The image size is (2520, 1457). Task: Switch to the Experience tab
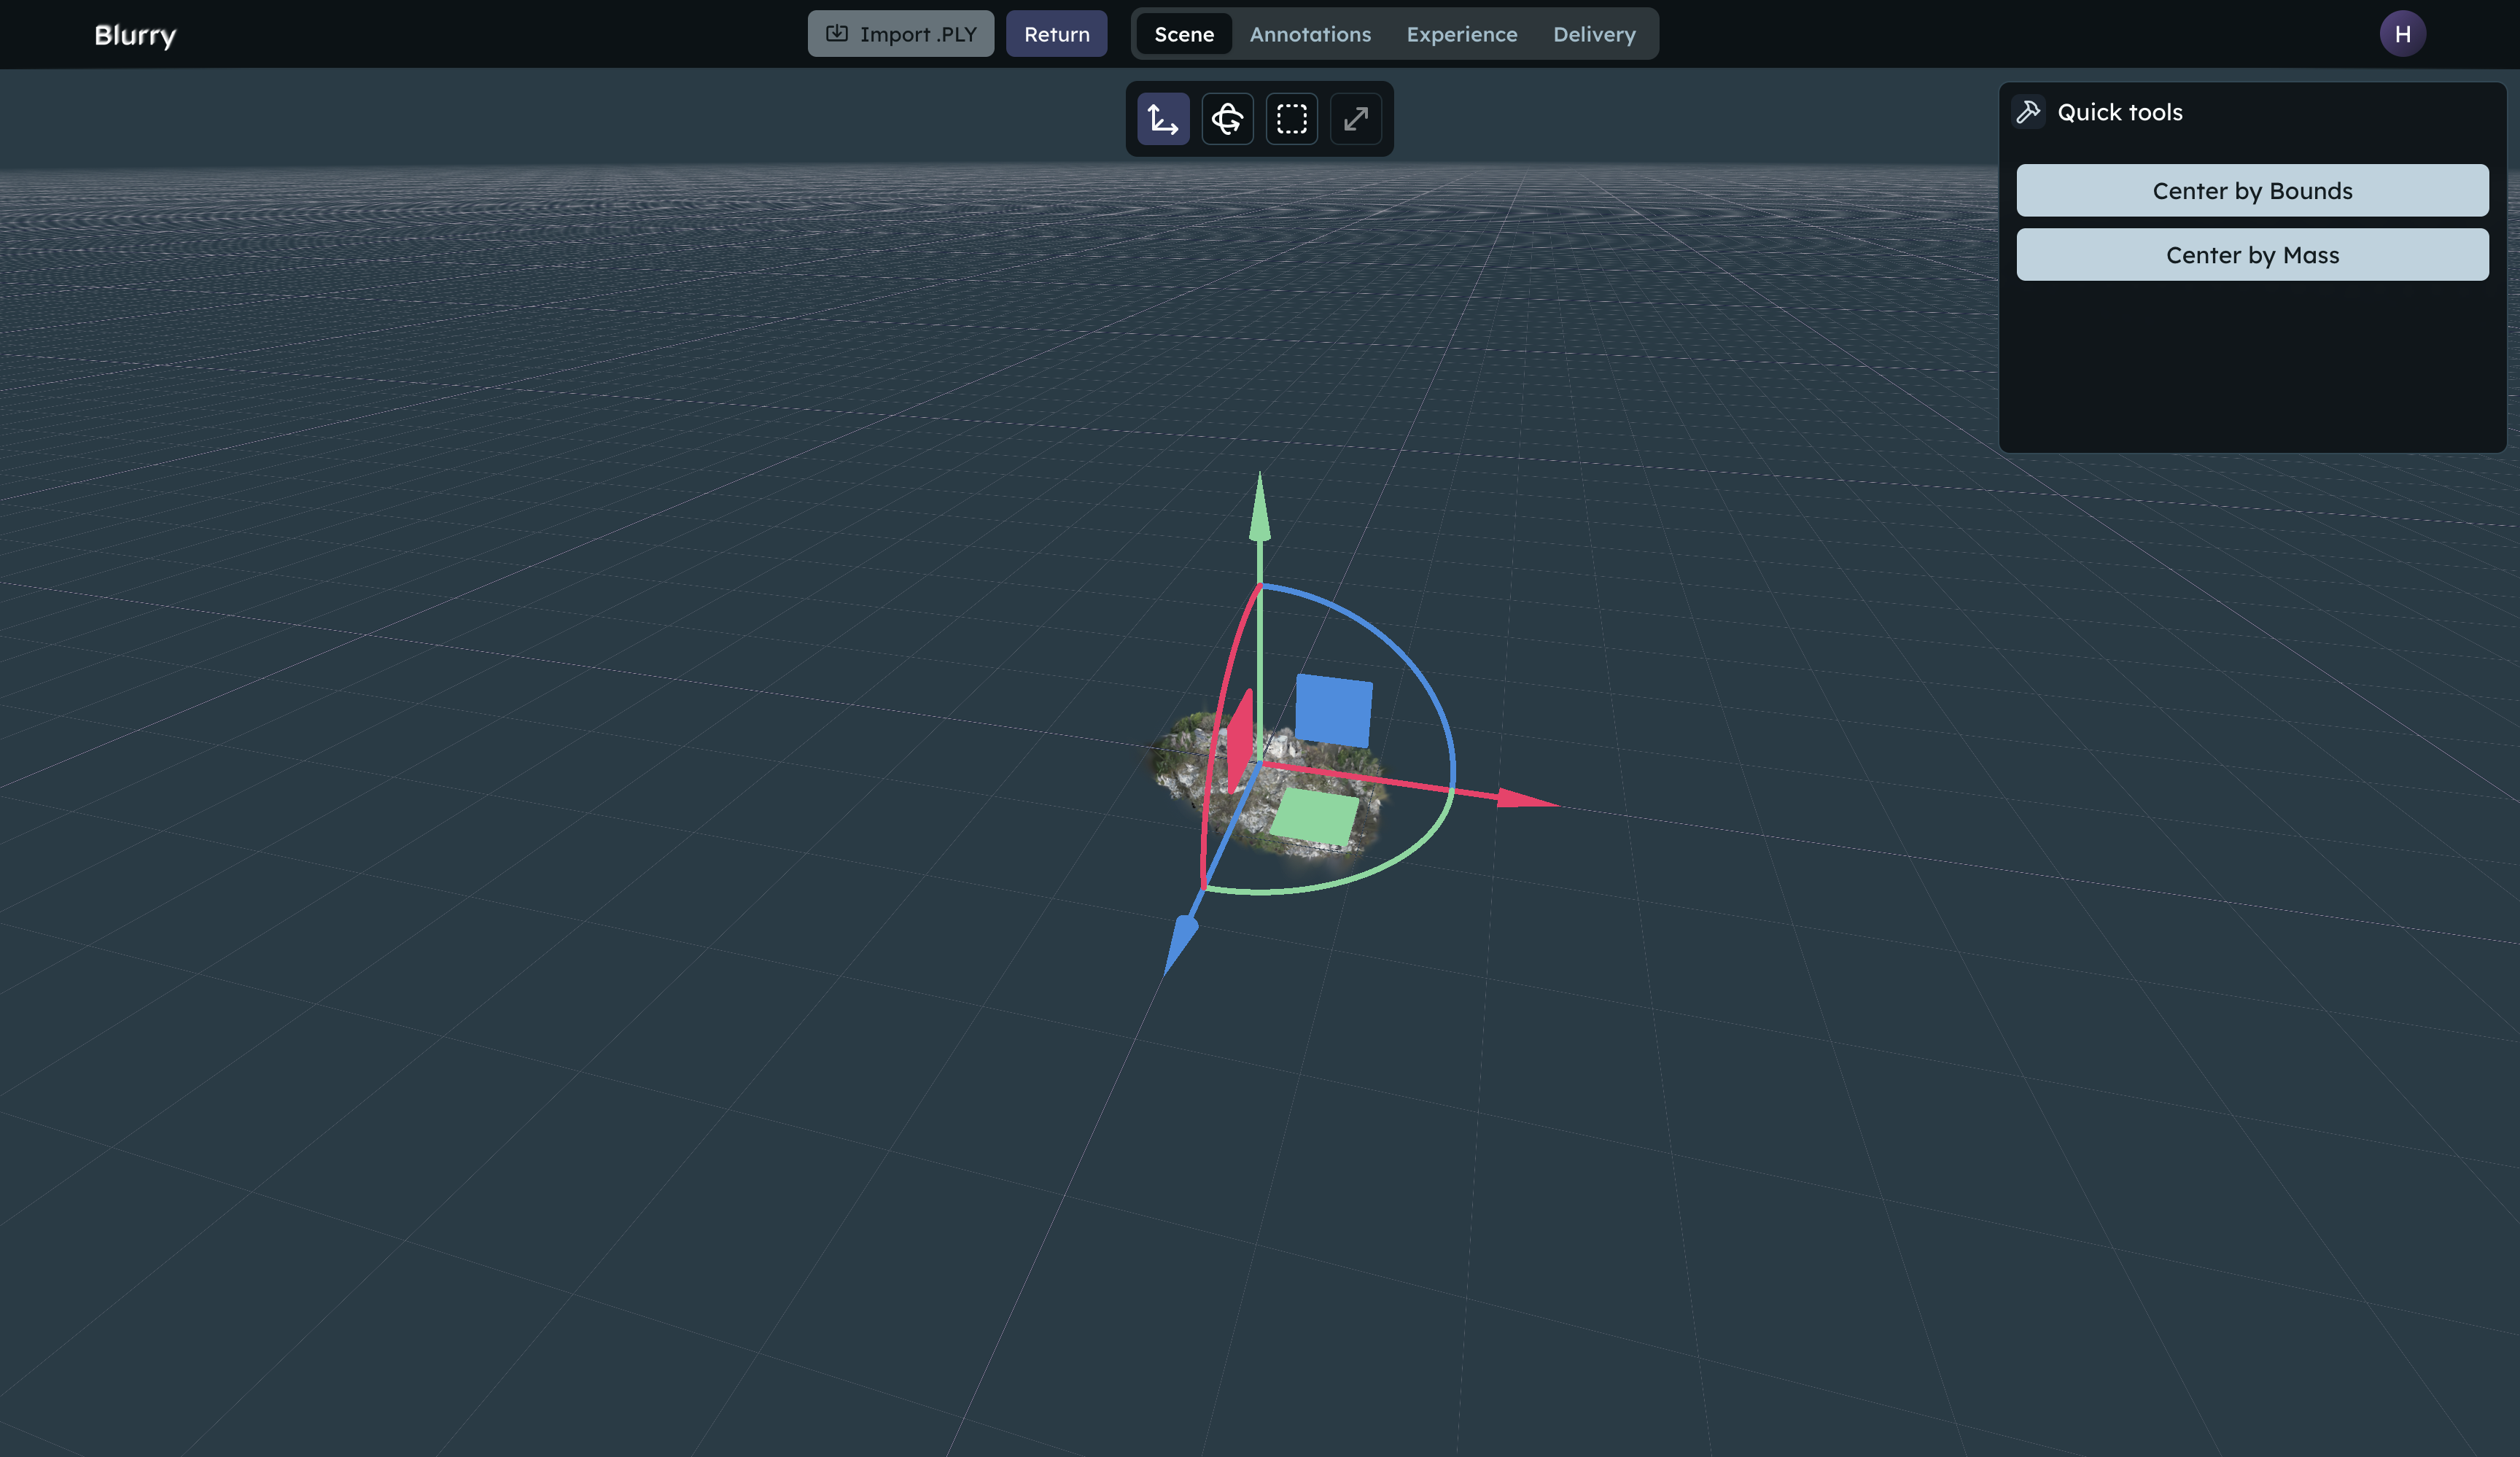pos(1462,34)
